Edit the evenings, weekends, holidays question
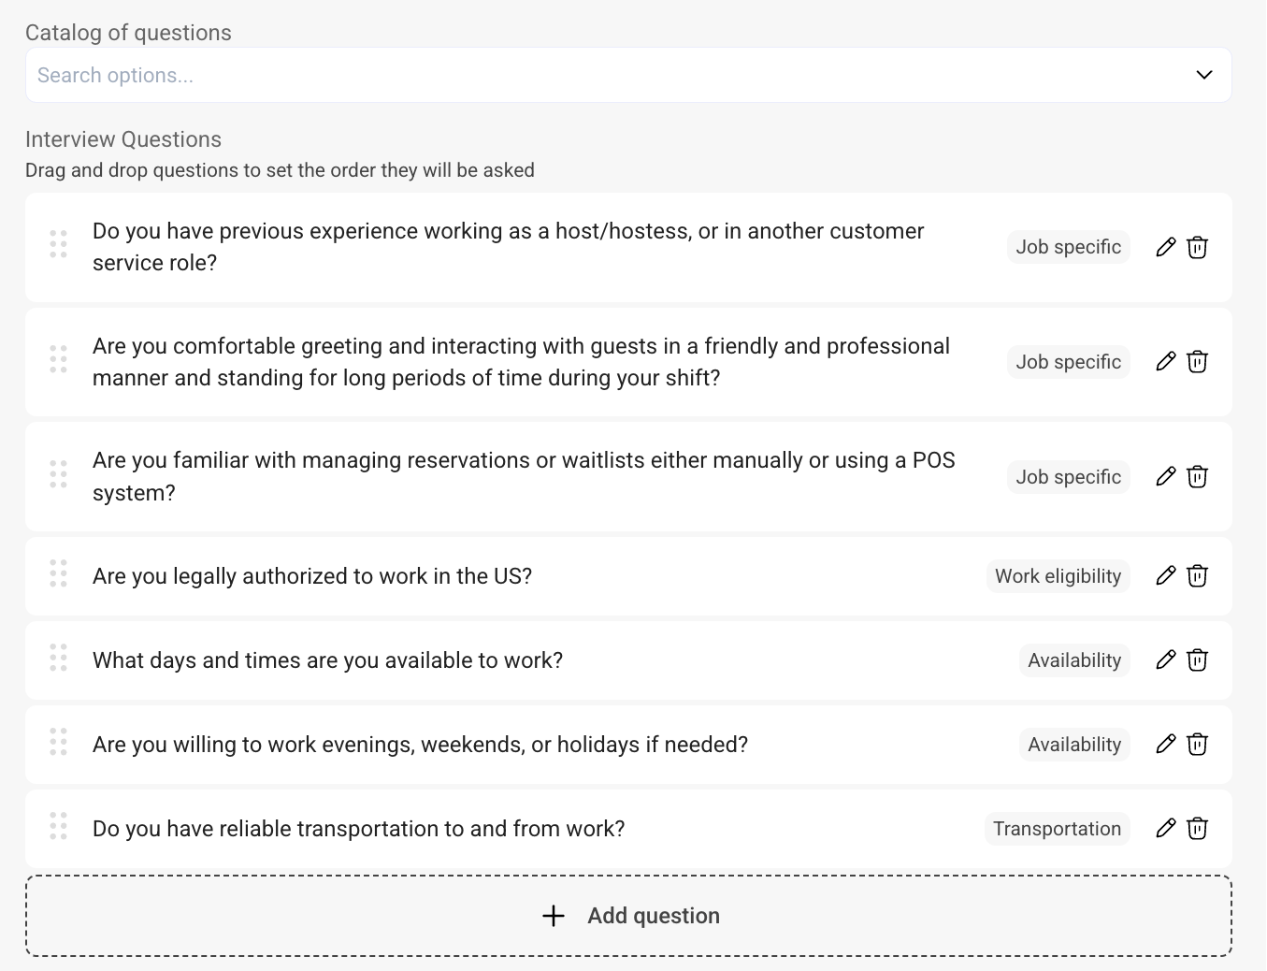 click(x=1165, y=745)
